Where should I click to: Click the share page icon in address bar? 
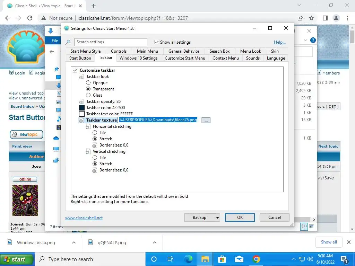pyautogui.click(x=300, y=18)
